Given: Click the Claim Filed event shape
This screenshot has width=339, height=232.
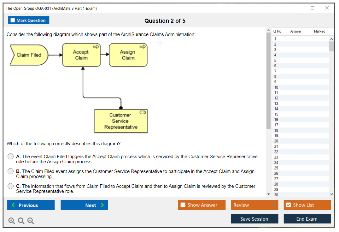Looking at the screenshot, I should coord(29,55).
